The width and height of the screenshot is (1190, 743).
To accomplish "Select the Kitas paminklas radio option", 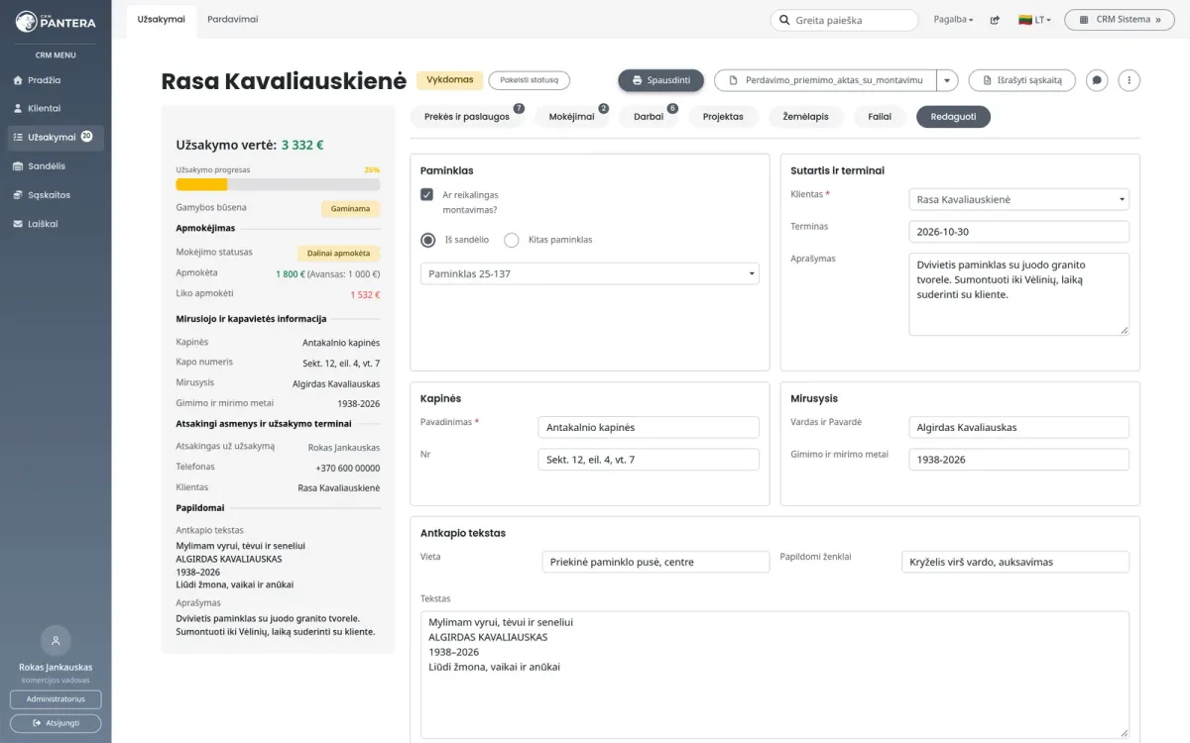I will coord(512,240).
